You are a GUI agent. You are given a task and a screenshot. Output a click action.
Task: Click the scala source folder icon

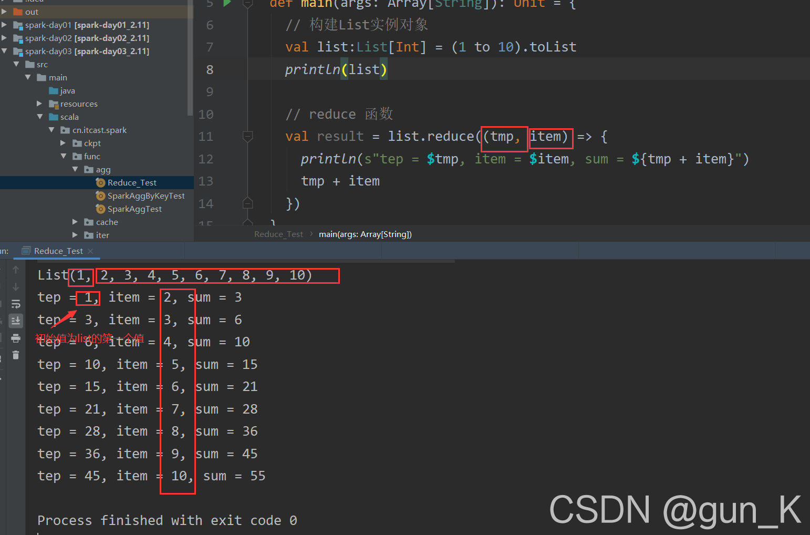pos(54,117)
